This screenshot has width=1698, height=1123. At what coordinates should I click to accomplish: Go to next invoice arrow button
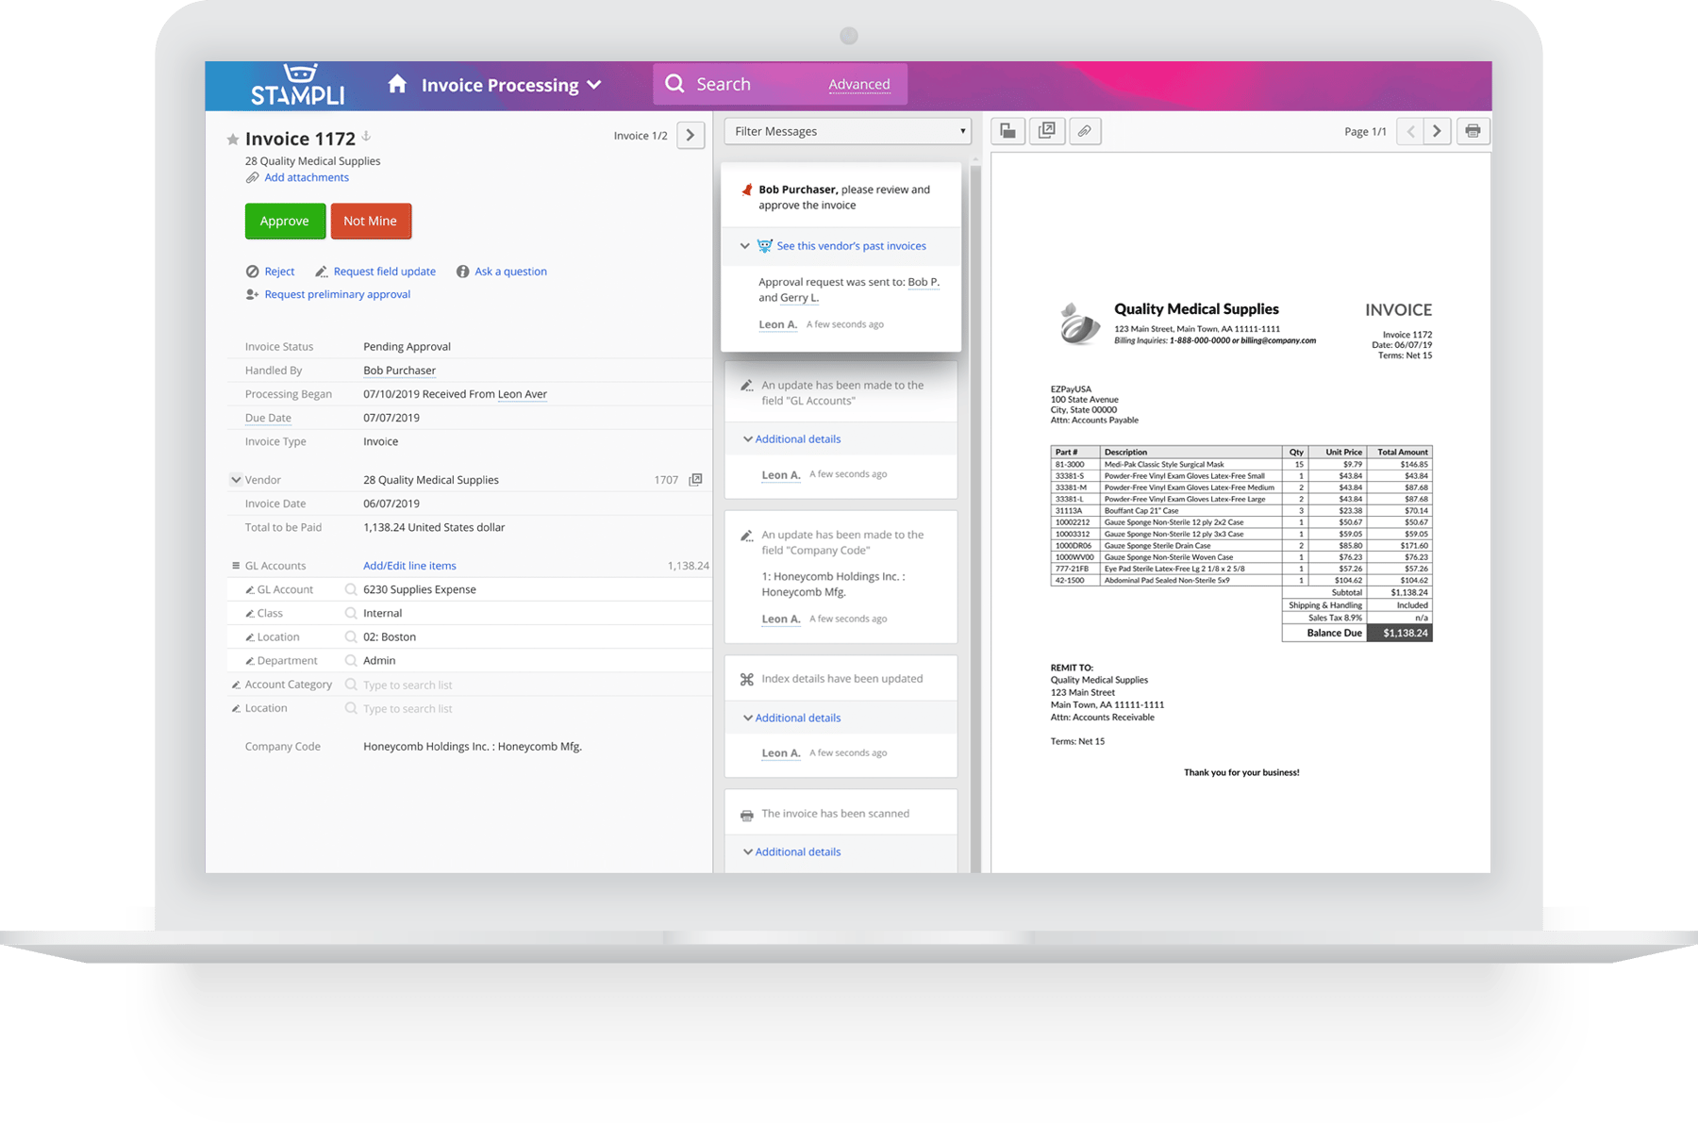coord(691,135)
